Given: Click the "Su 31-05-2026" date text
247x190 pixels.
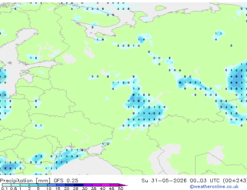Looking at the screenshot, I should (x=164, y=181).
